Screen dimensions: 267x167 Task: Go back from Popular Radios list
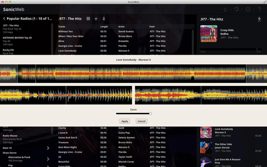pos(4,19)
